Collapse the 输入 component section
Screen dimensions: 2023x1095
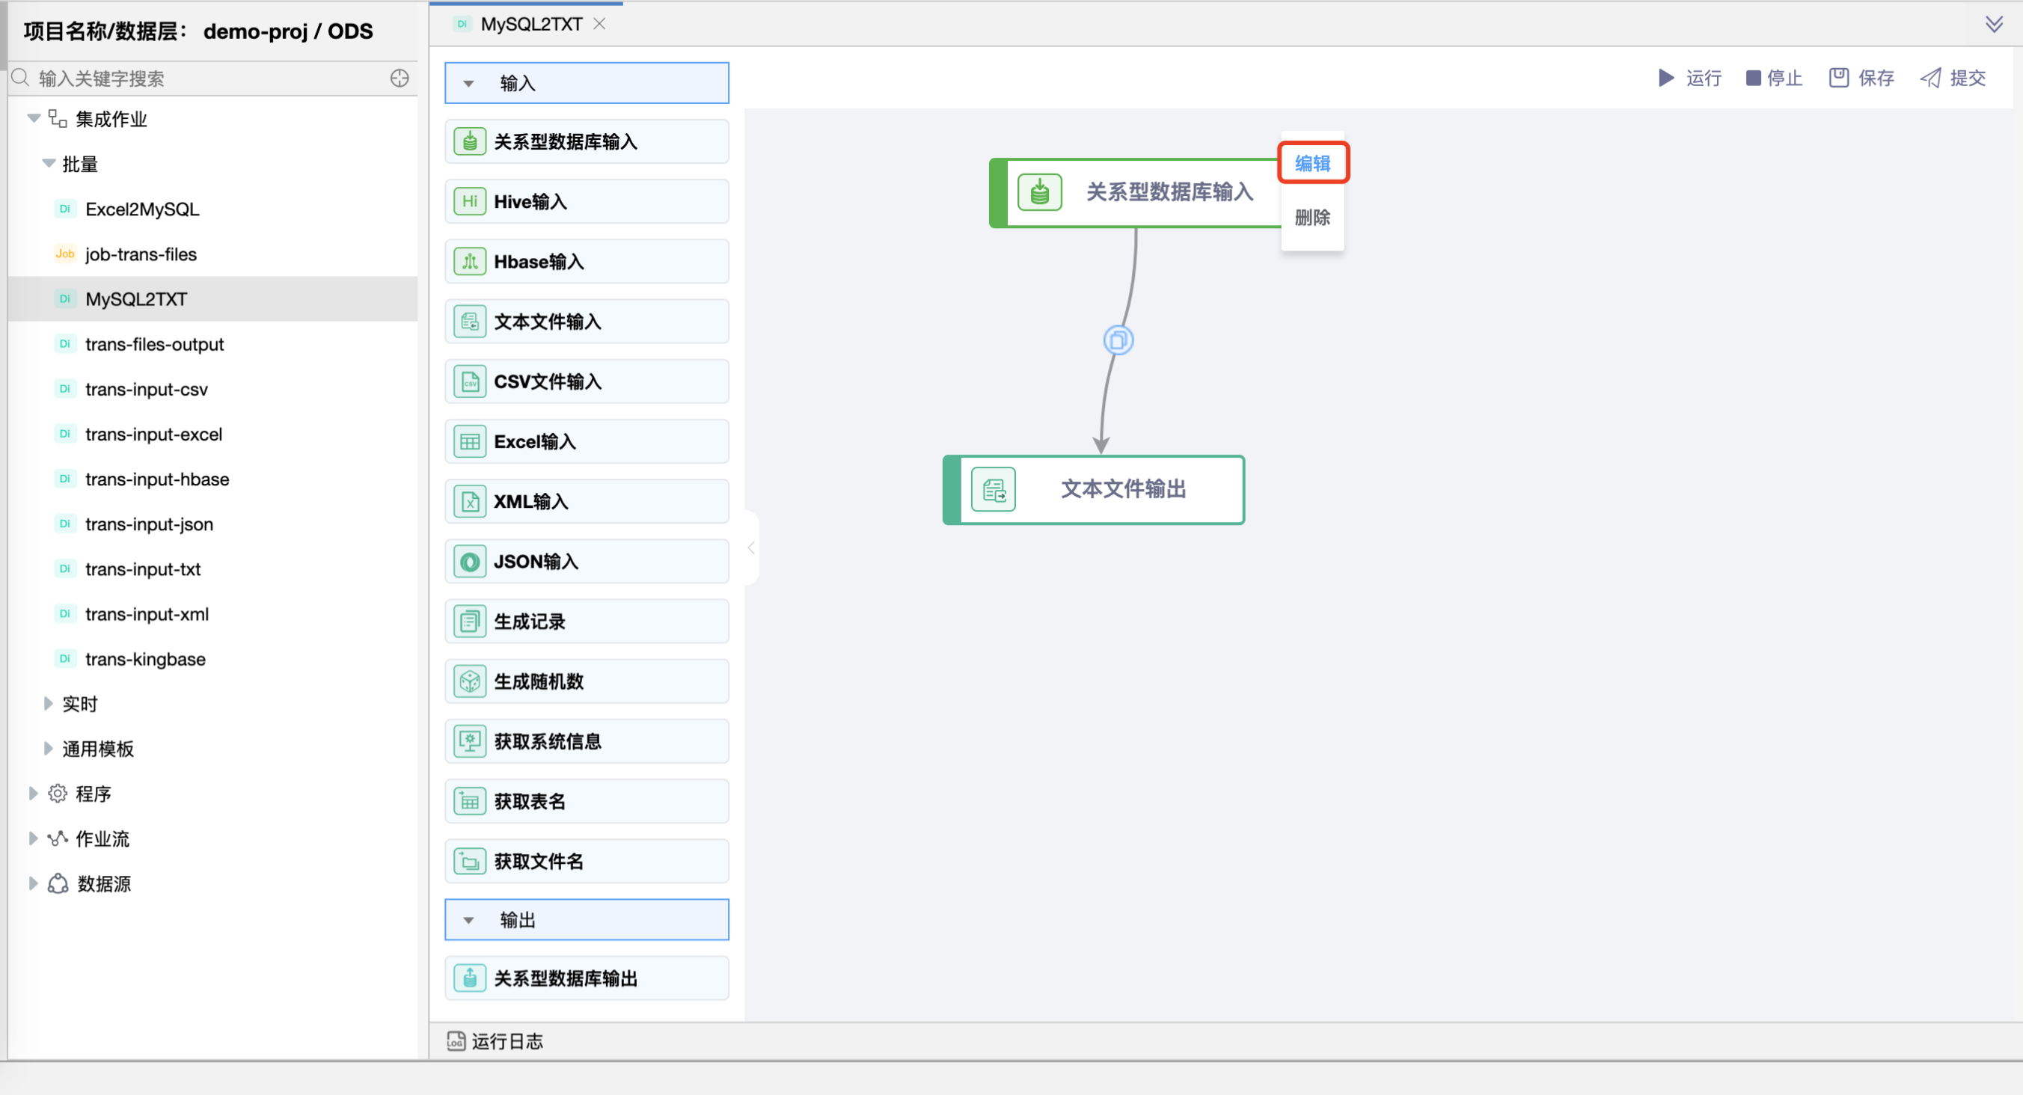coord(470,82)
